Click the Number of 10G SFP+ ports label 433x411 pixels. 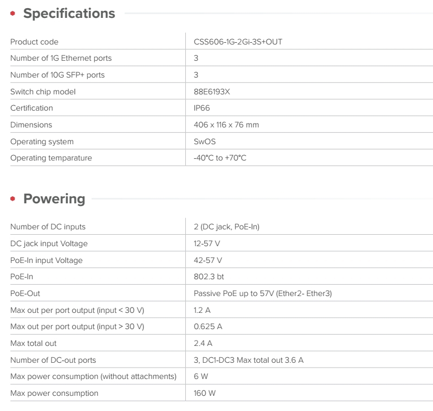click(57, 75)
